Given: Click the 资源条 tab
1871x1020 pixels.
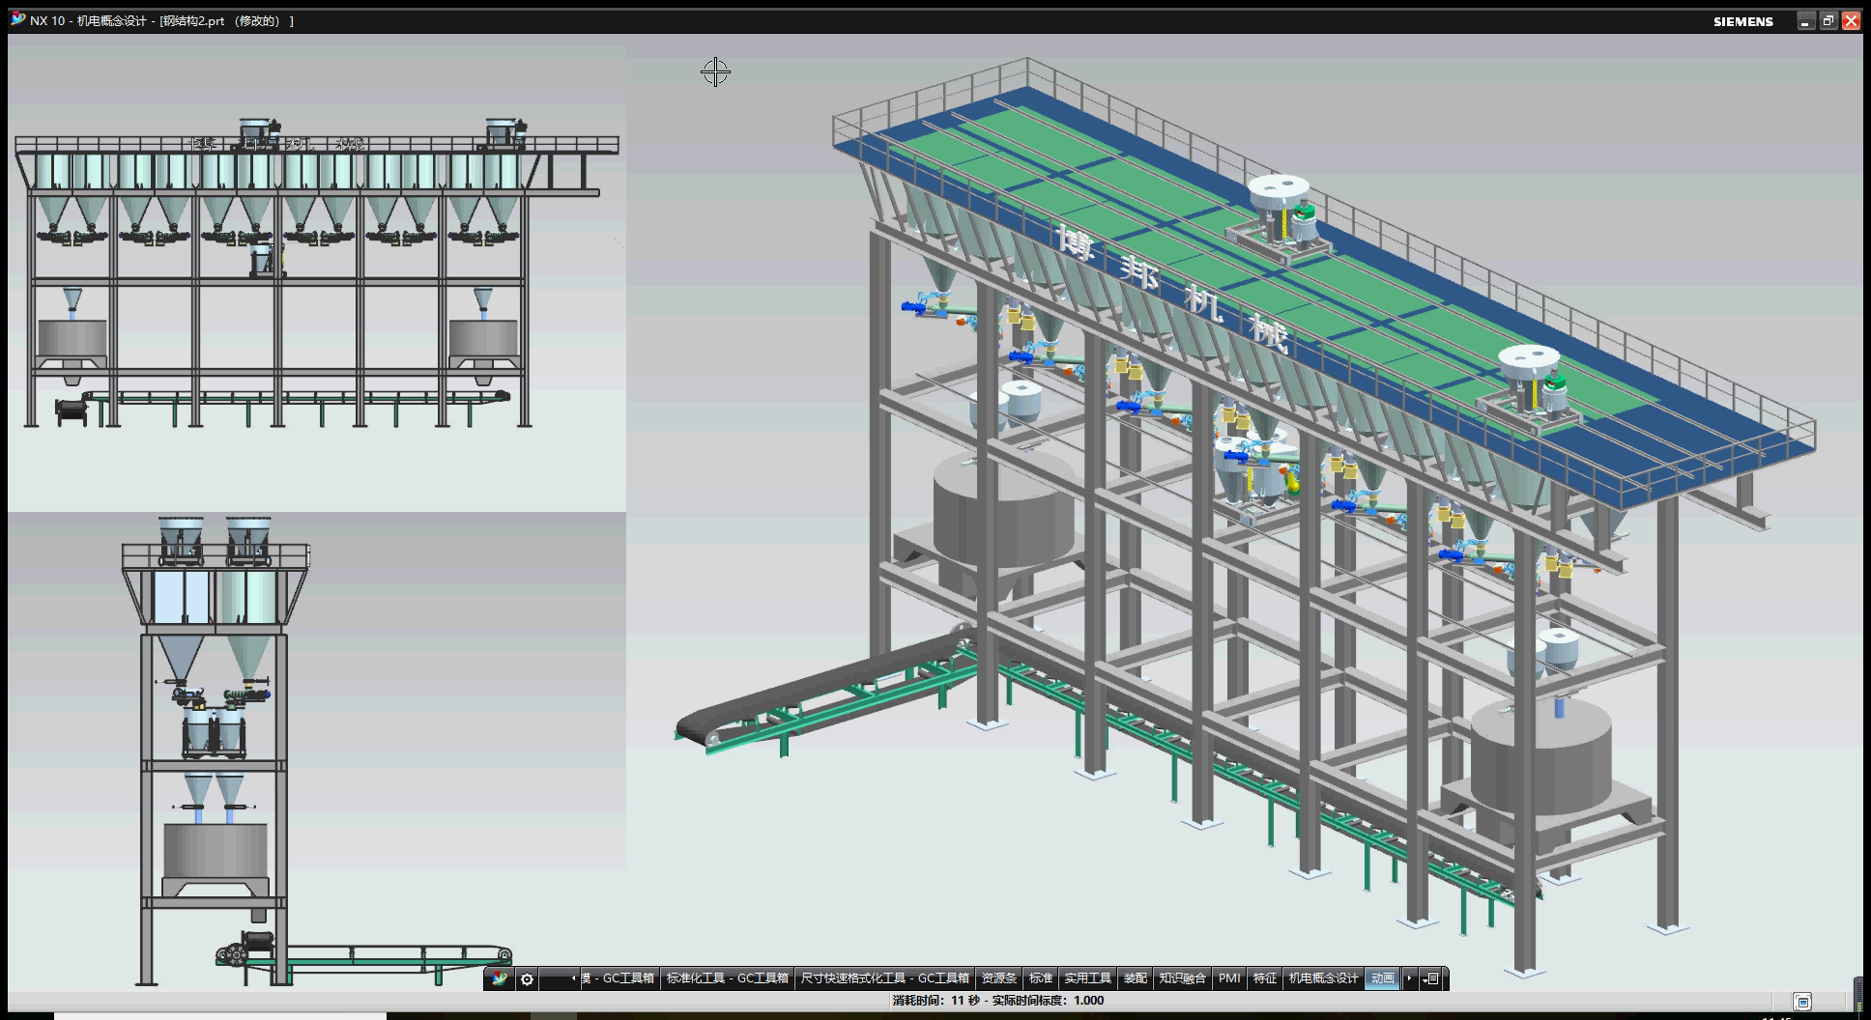Looking at the screenshot, I should 998,978.
